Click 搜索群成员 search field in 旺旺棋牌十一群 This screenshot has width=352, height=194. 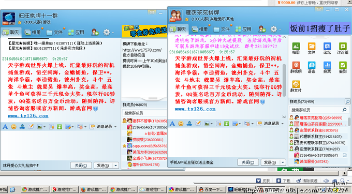(x=144, y=113)
